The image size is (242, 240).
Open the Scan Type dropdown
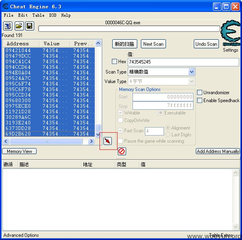pyautogui.click(x=191, y=72)
